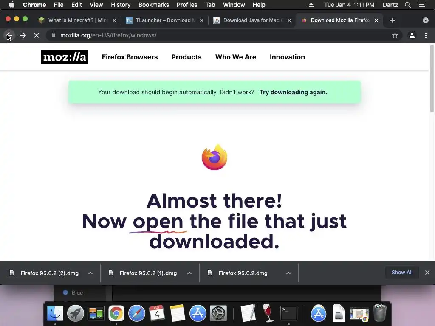The width and height of the screenshot is (435, 326).
Task: Open Notes app in Dock
Action: coord(177,313)
